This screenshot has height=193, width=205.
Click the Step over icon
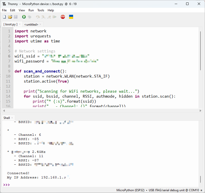[x=38, y=17]
